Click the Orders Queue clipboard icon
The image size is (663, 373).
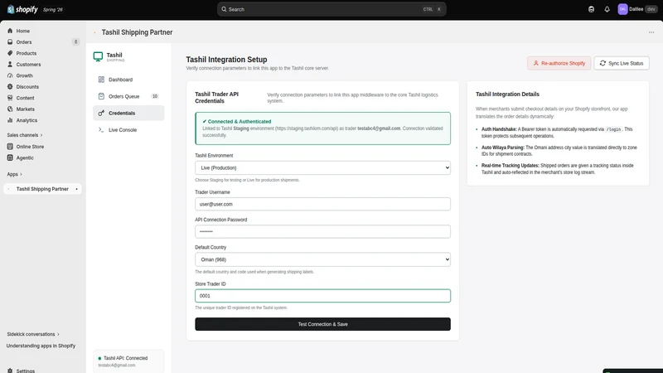[x=101, y=96]
